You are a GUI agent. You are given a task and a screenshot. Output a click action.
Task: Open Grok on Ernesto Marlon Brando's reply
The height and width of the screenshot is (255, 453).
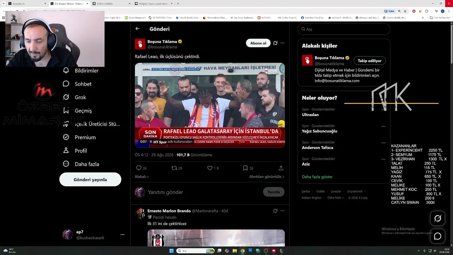275,211
